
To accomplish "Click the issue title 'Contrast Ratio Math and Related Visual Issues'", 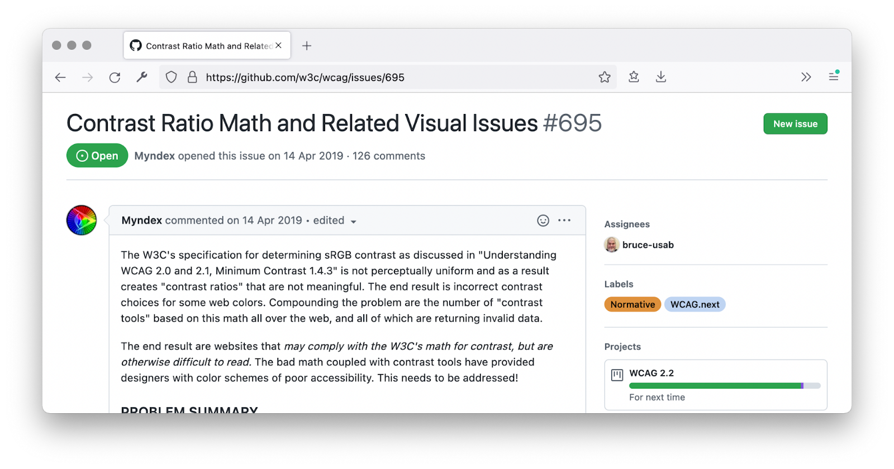I will 302,123.
